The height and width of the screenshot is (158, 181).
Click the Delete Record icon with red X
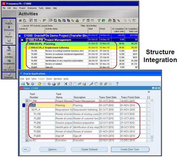[84, 84]
